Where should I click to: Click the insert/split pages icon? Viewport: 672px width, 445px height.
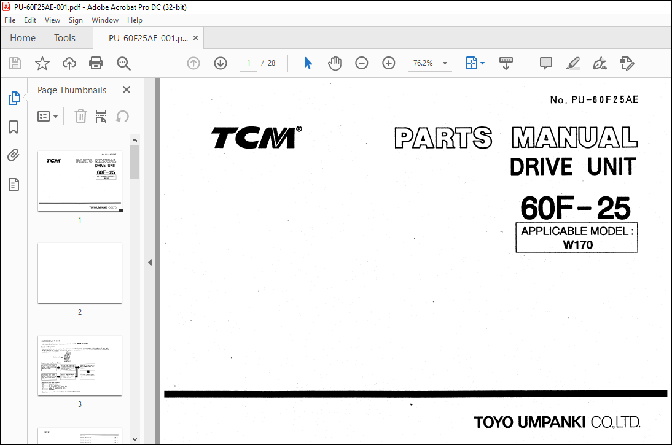tap(101, 116)
